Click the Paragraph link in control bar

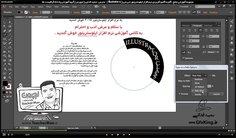pos(173,12)
